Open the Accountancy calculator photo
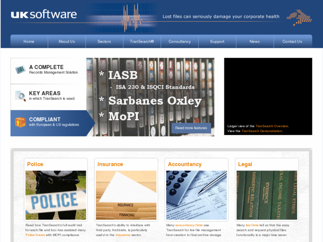Image resolution: width=323 pixels, height=242 pixels. tap(196, 195)
